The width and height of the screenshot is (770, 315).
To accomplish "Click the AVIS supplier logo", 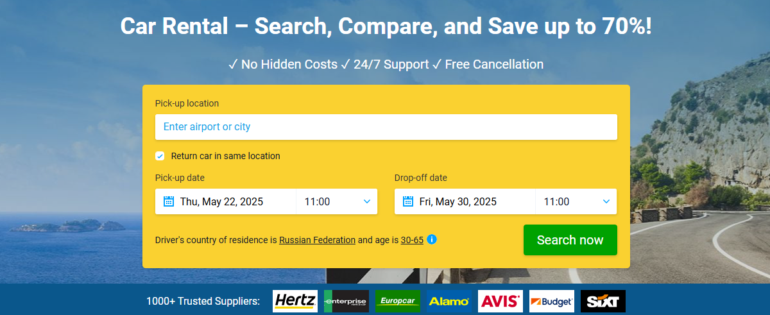I will tap(501, 301).
